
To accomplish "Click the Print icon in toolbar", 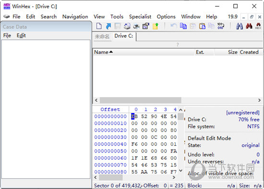I will click(x=136, y=26).
